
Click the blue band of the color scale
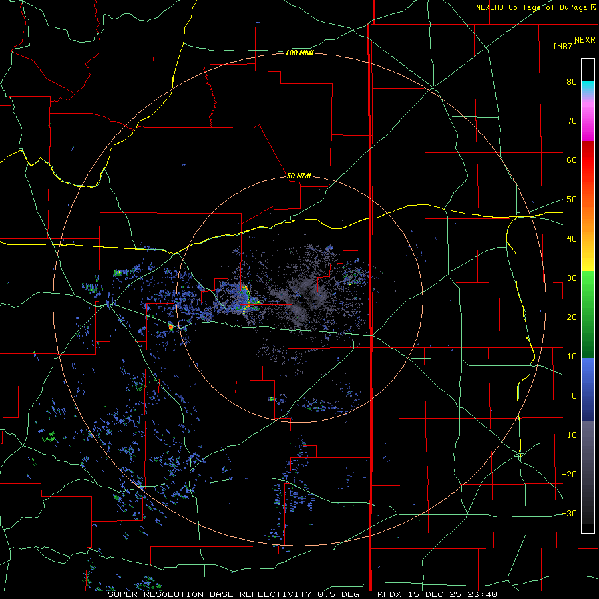tap(588, 389)
